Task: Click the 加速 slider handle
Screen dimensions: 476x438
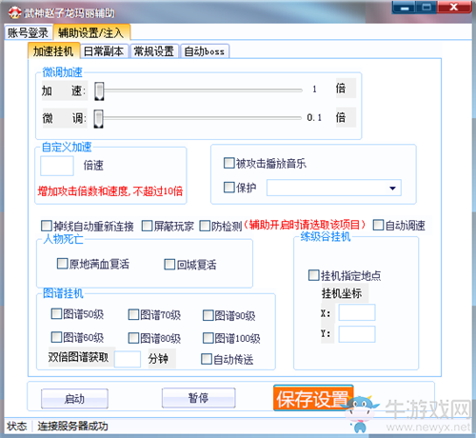Action: [99, 91]
